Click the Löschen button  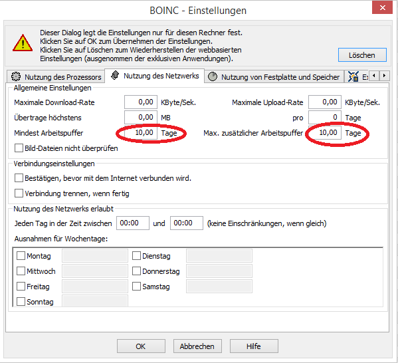[x=362, y=55]
